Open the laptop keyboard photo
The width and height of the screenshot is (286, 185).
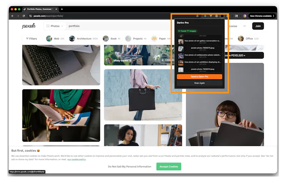pyautogui.click(x=61, y=65)
